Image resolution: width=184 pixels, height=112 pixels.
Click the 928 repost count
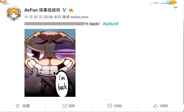click(x=72, y=106)
